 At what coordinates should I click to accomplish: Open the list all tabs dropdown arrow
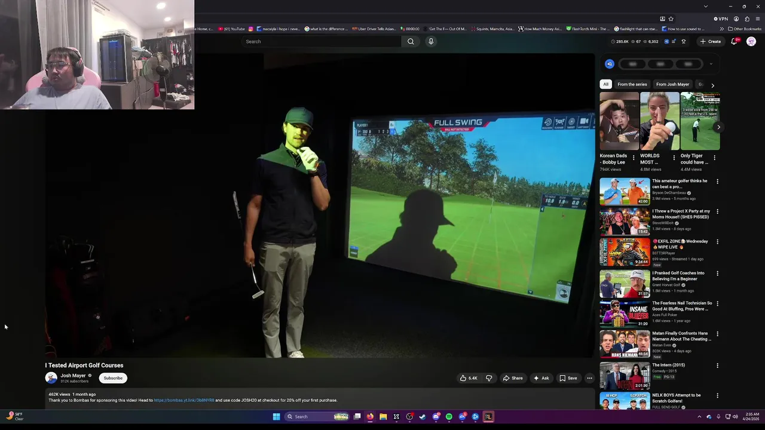(x=706, y=6)
